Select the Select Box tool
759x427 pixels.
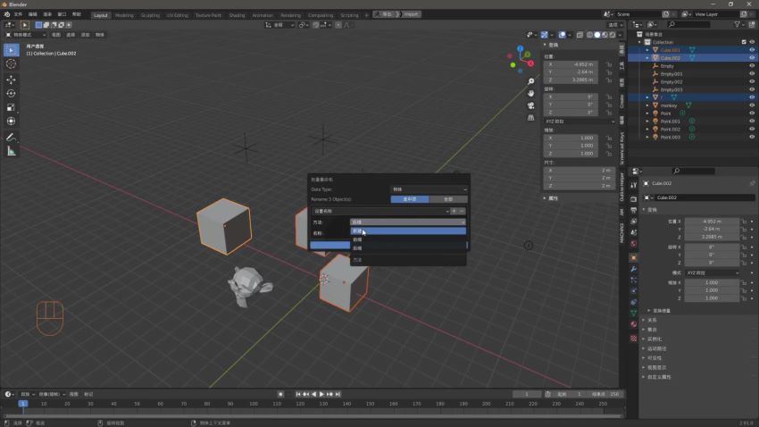(x=11, y=50)
